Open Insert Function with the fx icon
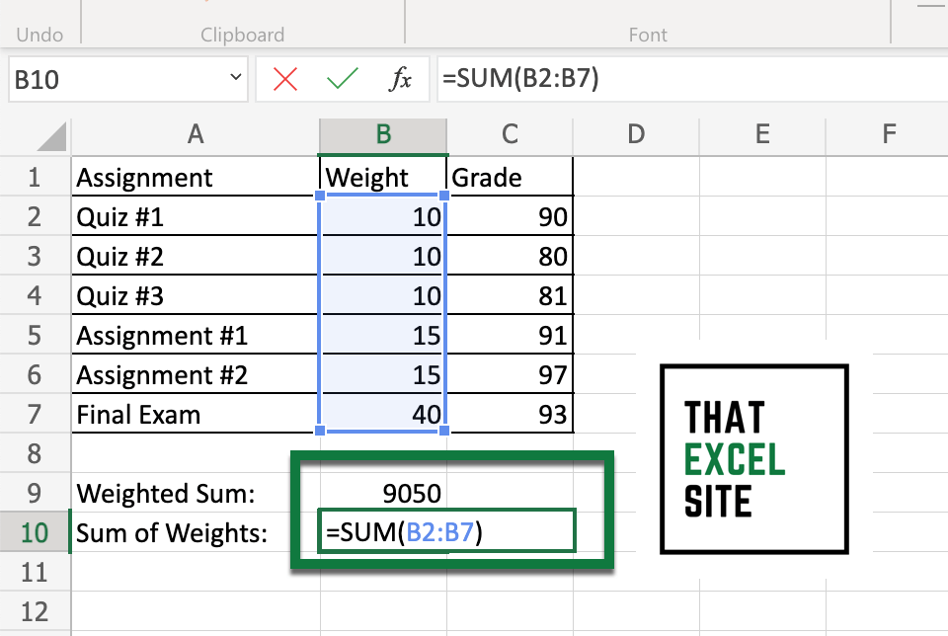Screen dimensions: 948x636 399,79
